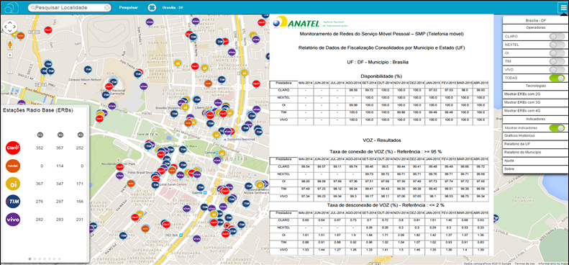Enable the CLARO operator toggle
This screenshot has height=265, width=569.
point(557,36)
